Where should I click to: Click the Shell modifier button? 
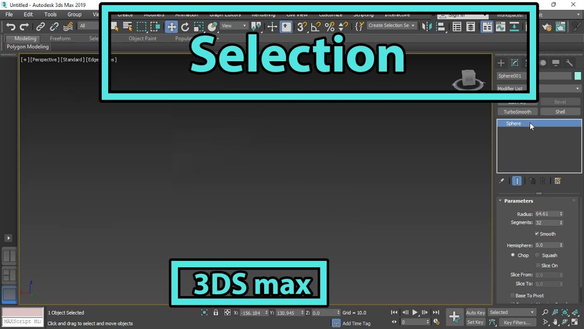coord(560,112)
